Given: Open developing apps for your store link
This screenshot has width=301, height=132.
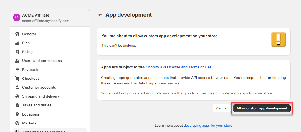Looking at the screenshot, I should 208,125.
